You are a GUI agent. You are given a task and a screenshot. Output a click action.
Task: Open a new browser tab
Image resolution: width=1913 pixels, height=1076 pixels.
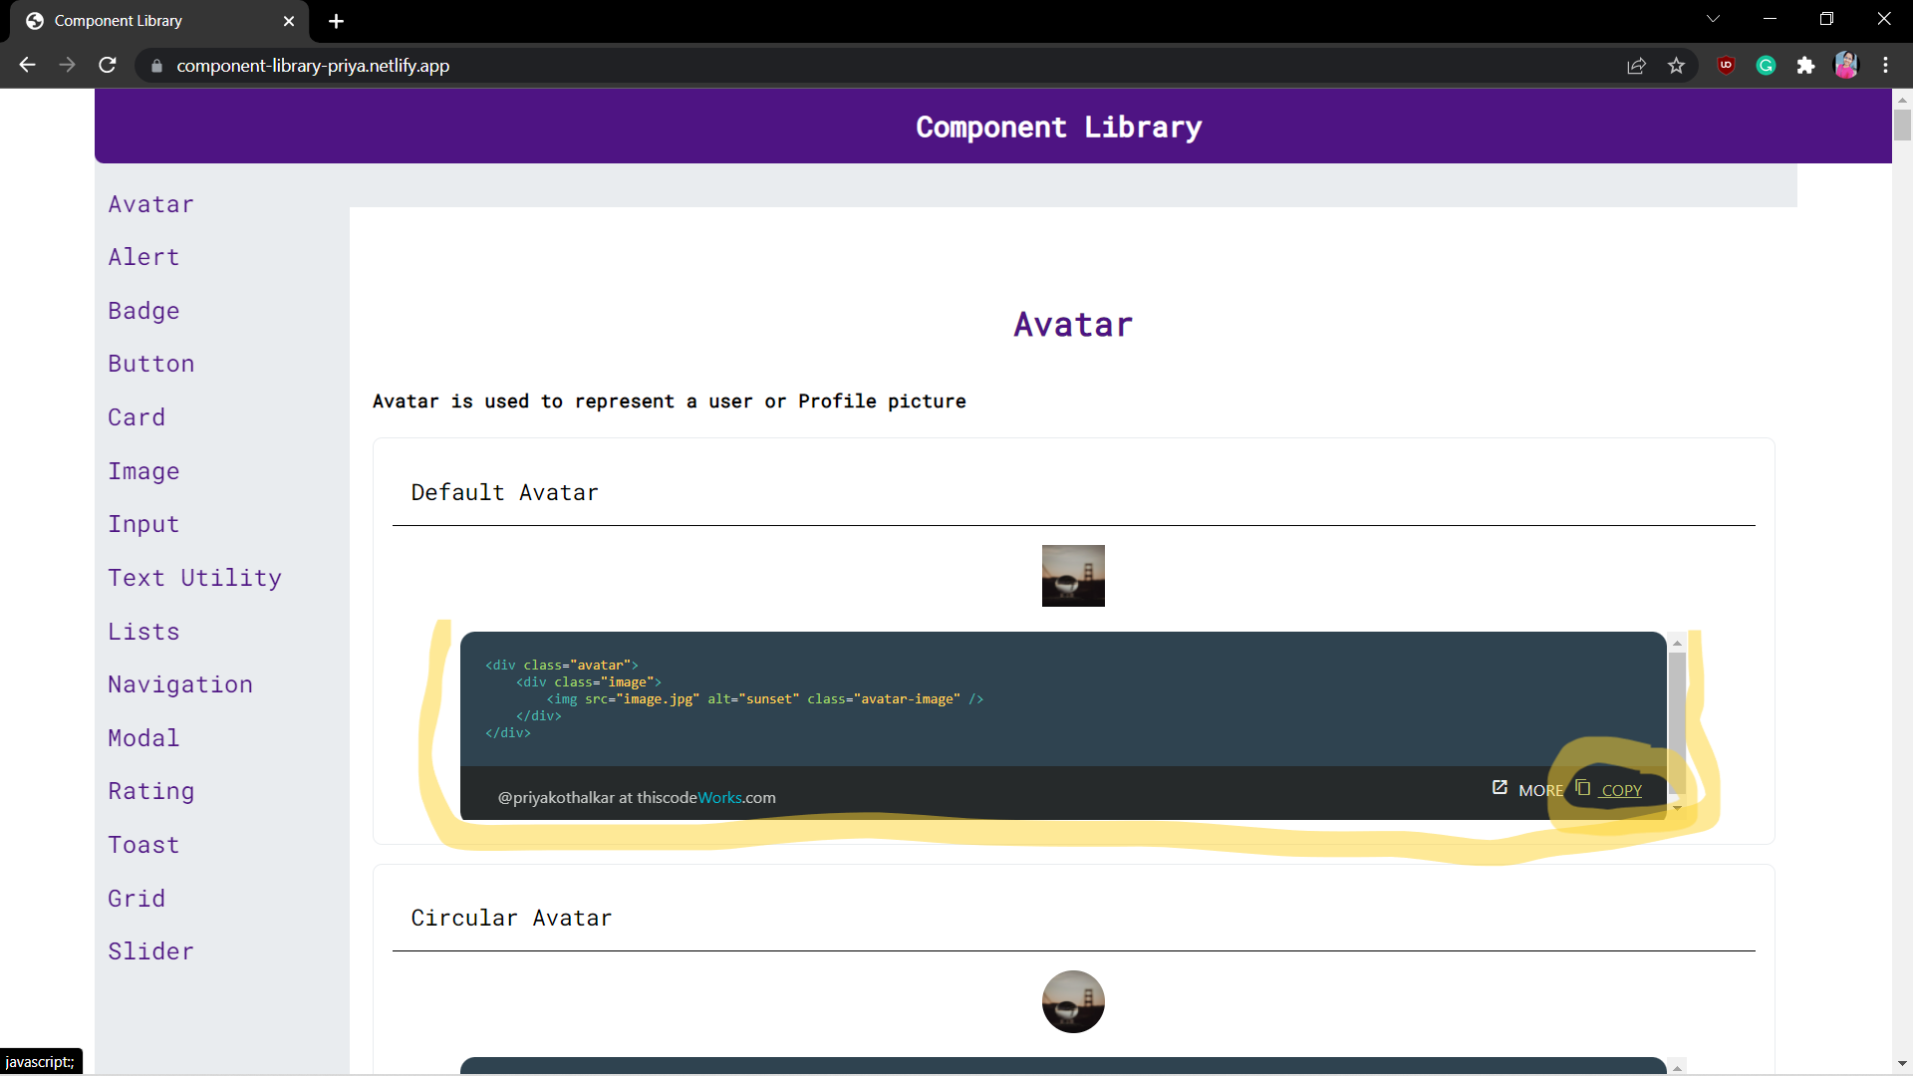click(337, 21)
